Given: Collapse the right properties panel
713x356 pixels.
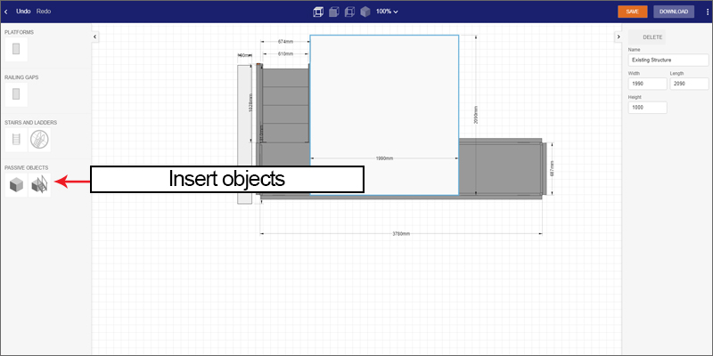Looking at the screenshot, I should 618,36.
